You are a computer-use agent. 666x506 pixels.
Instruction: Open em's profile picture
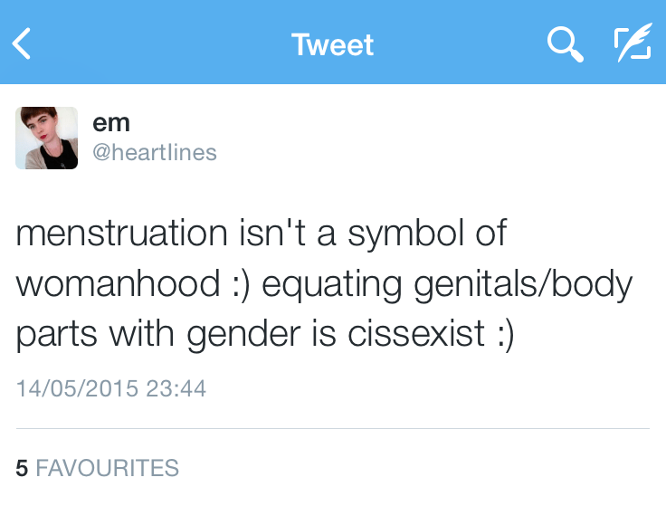pyautogui.click(x=46, y=138)
